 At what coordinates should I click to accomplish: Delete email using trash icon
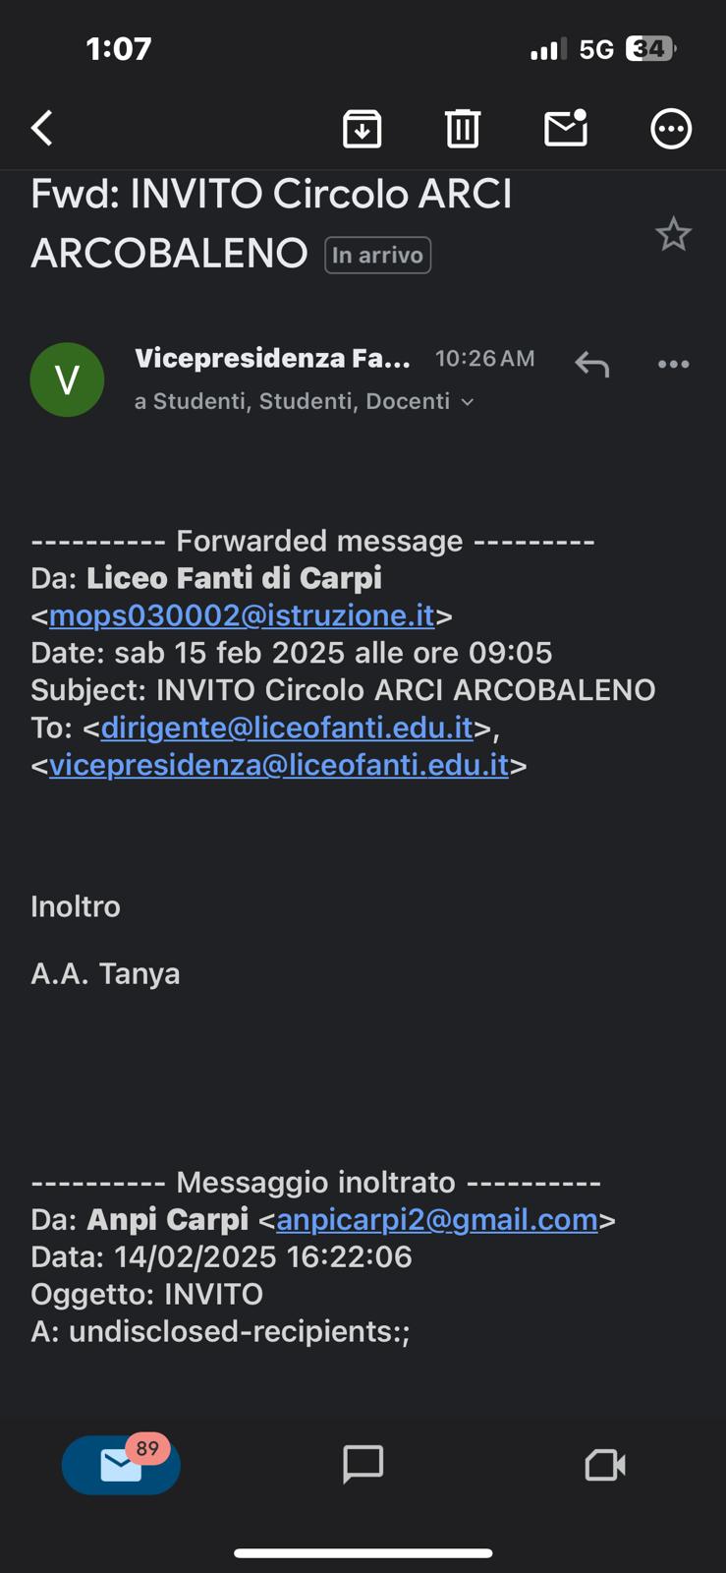coord(463,129)
